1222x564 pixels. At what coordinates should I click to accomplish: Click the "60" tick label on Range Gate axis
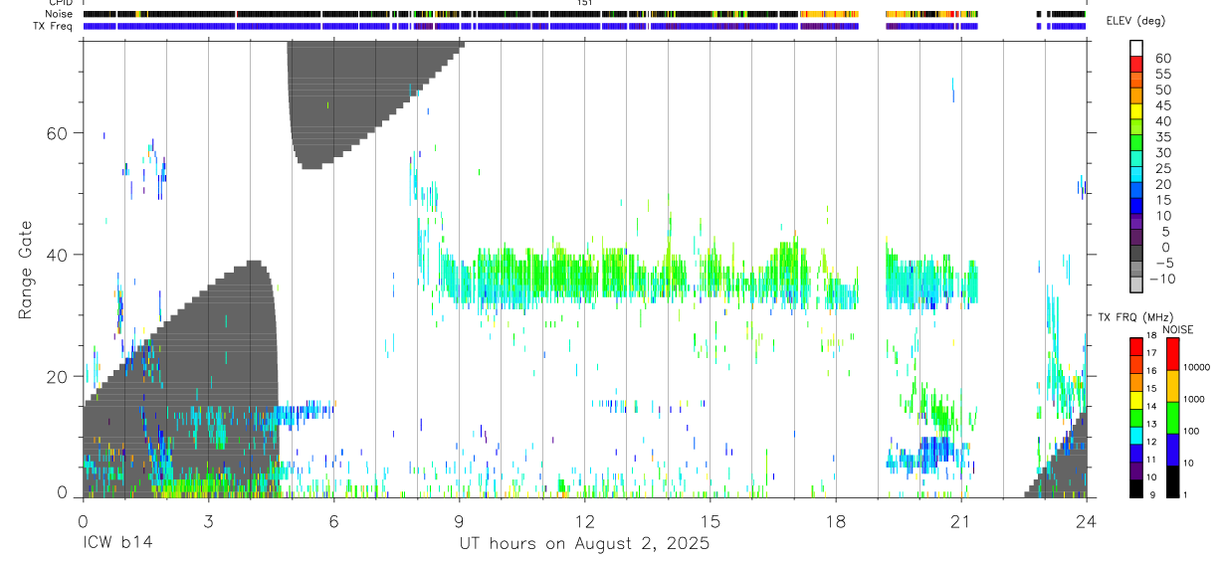tap(59, 133)
